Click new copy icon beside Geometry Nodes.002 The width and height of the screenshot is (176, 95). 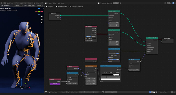pyautogui.click(x=116, y=3)
